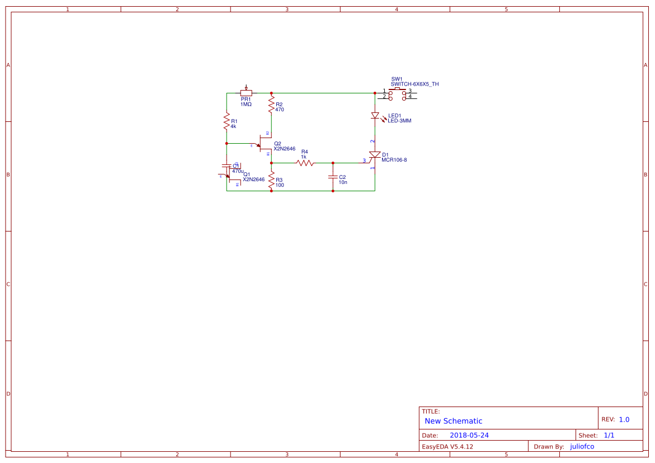Click the LED1 diode symbol
The width and height of the screenshot is (655, 463).
(375, 116)
